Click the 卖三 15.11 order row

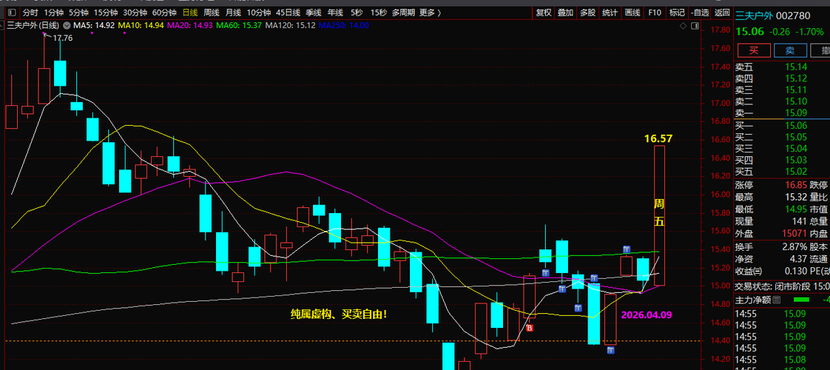point(783,90)
